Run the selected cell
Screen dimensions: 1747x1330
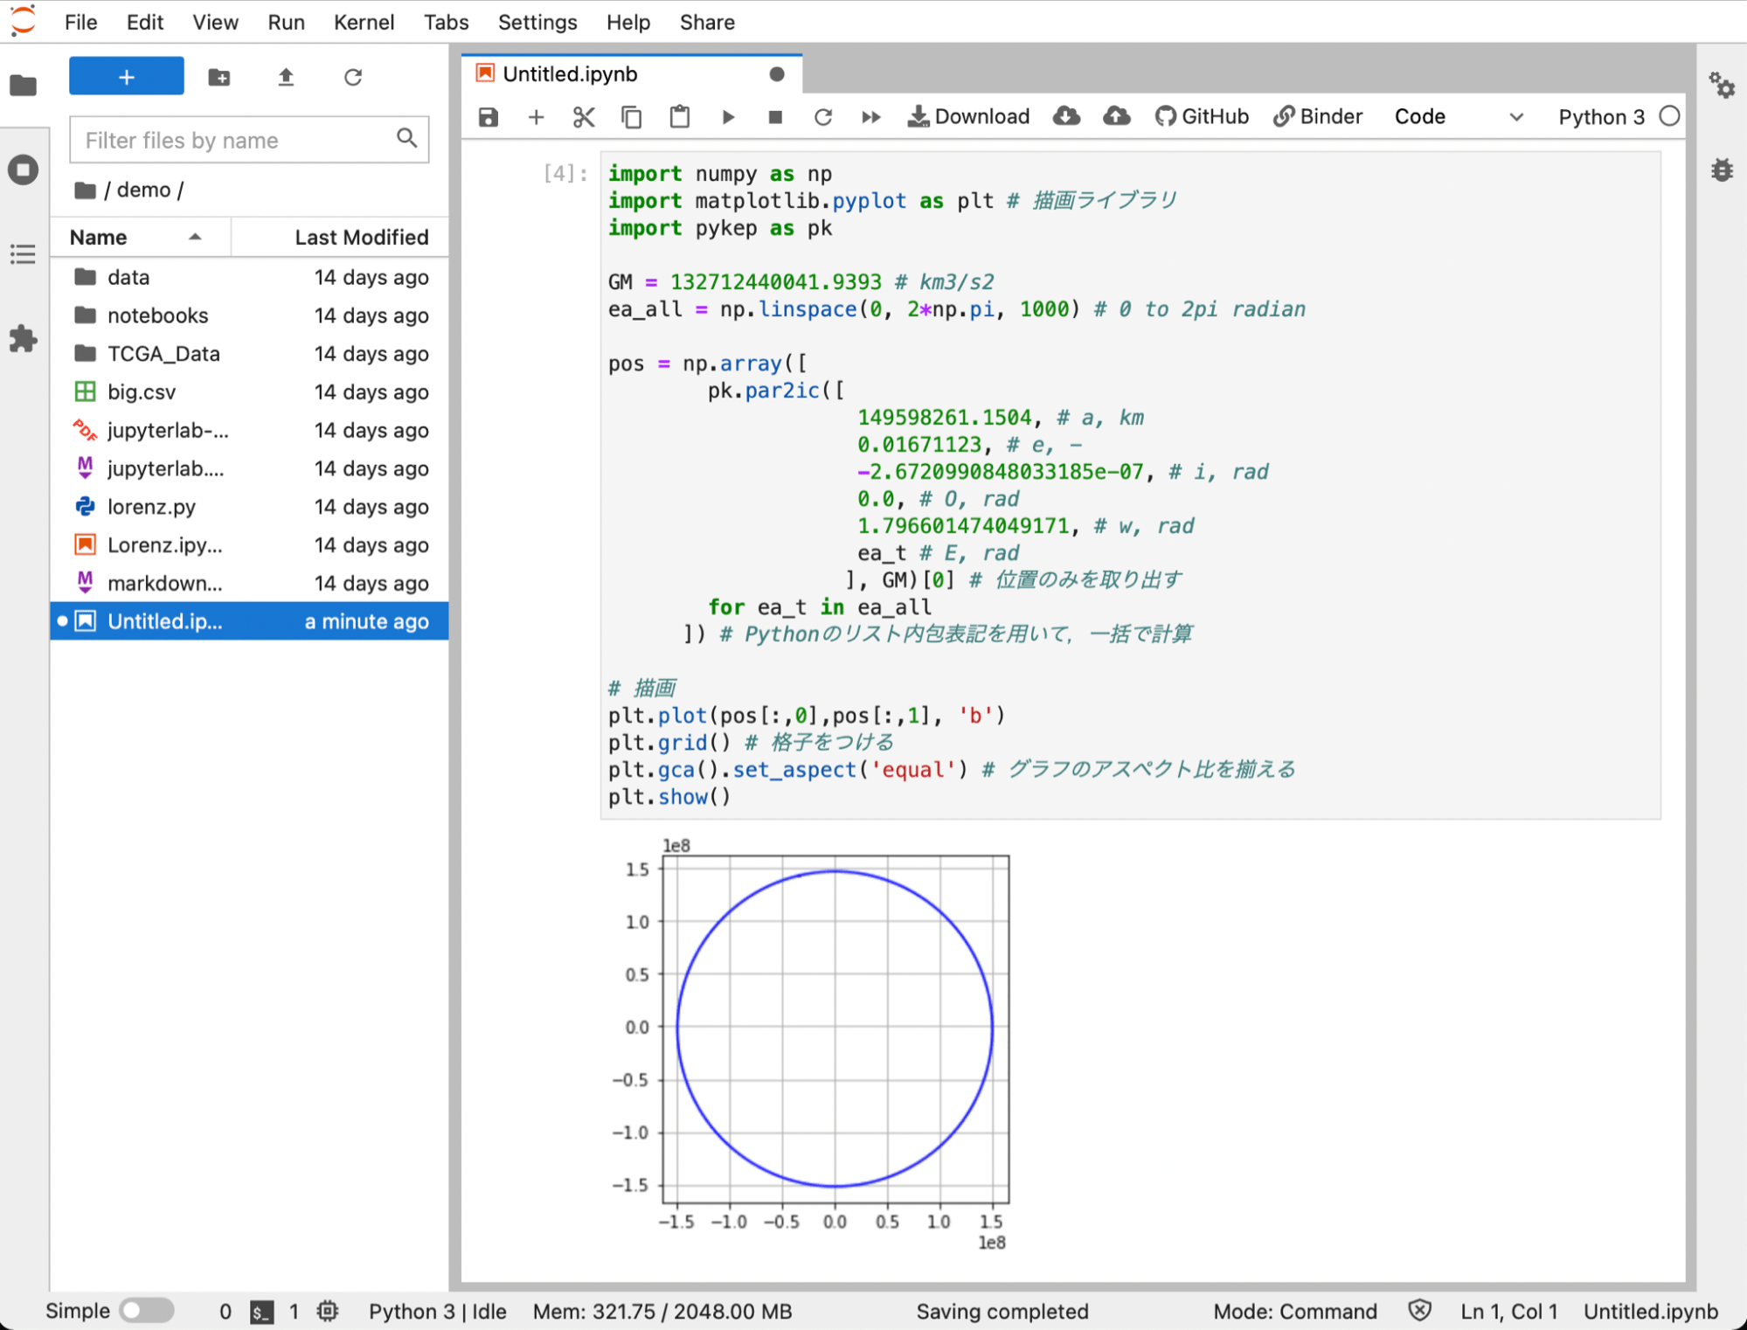click(728, 116)
